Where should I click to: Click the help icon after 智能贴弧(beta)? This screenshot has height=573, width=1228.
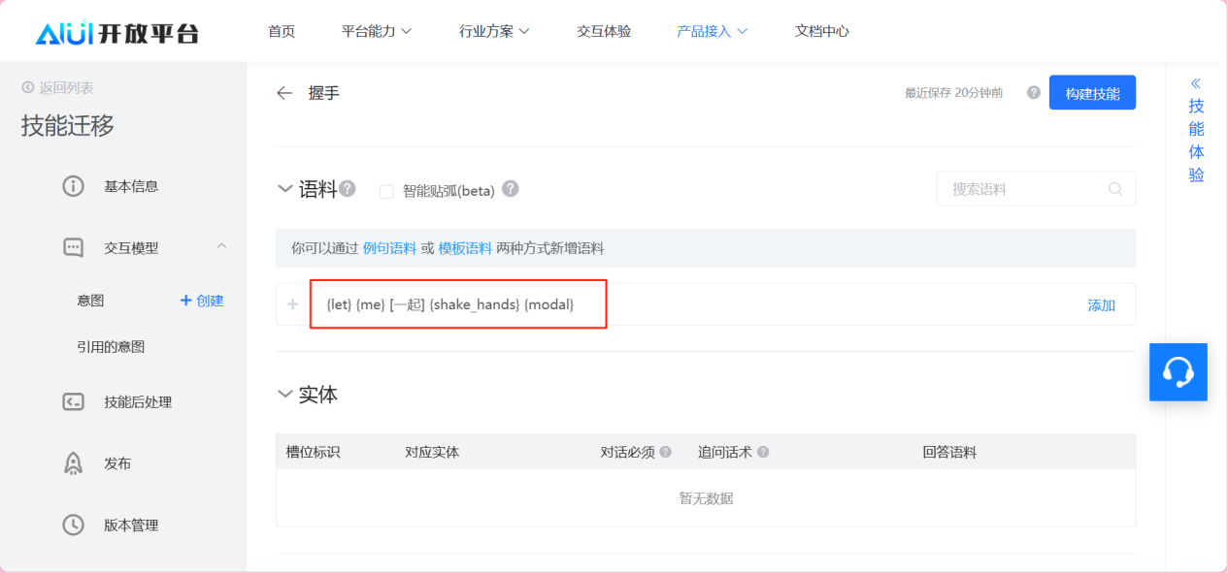click(x=511, y=189)
